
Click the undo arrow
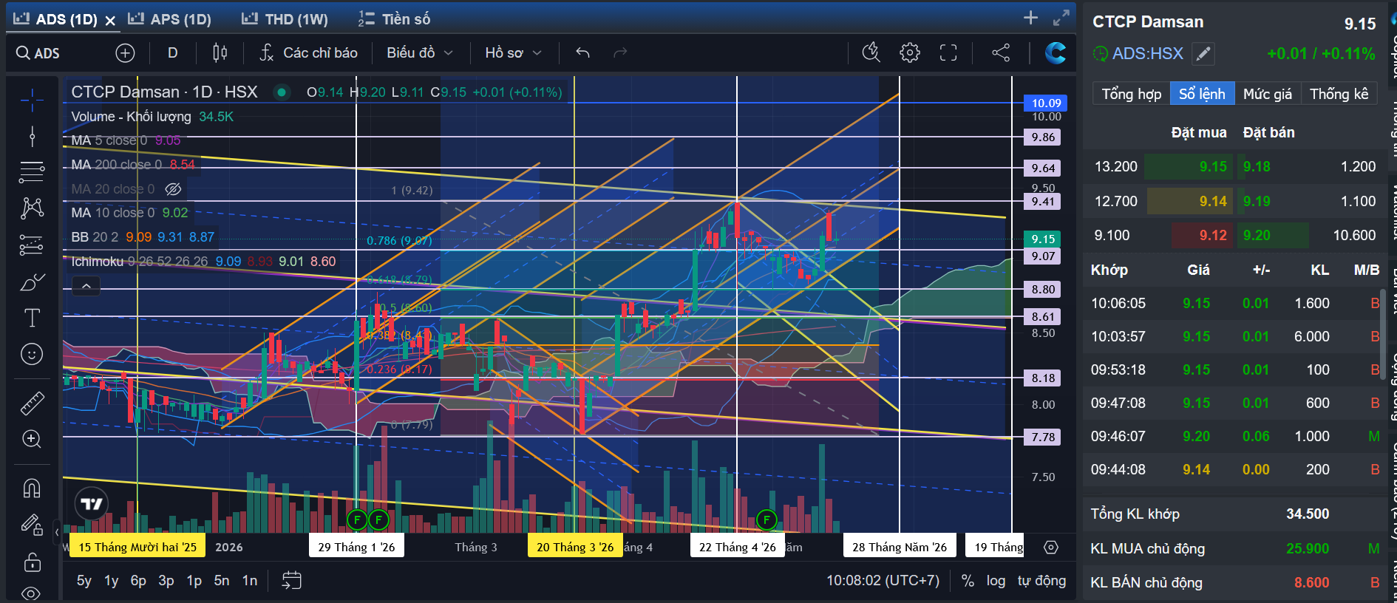[582, 53]
